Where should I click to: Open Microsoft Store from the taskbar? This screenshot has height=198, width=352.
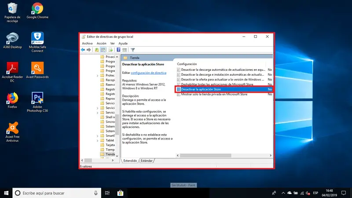tap(120, 193)
